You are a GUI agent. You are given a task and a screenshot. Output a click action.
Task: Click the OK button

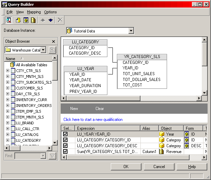pyautogui.click(x=126, y=167)
